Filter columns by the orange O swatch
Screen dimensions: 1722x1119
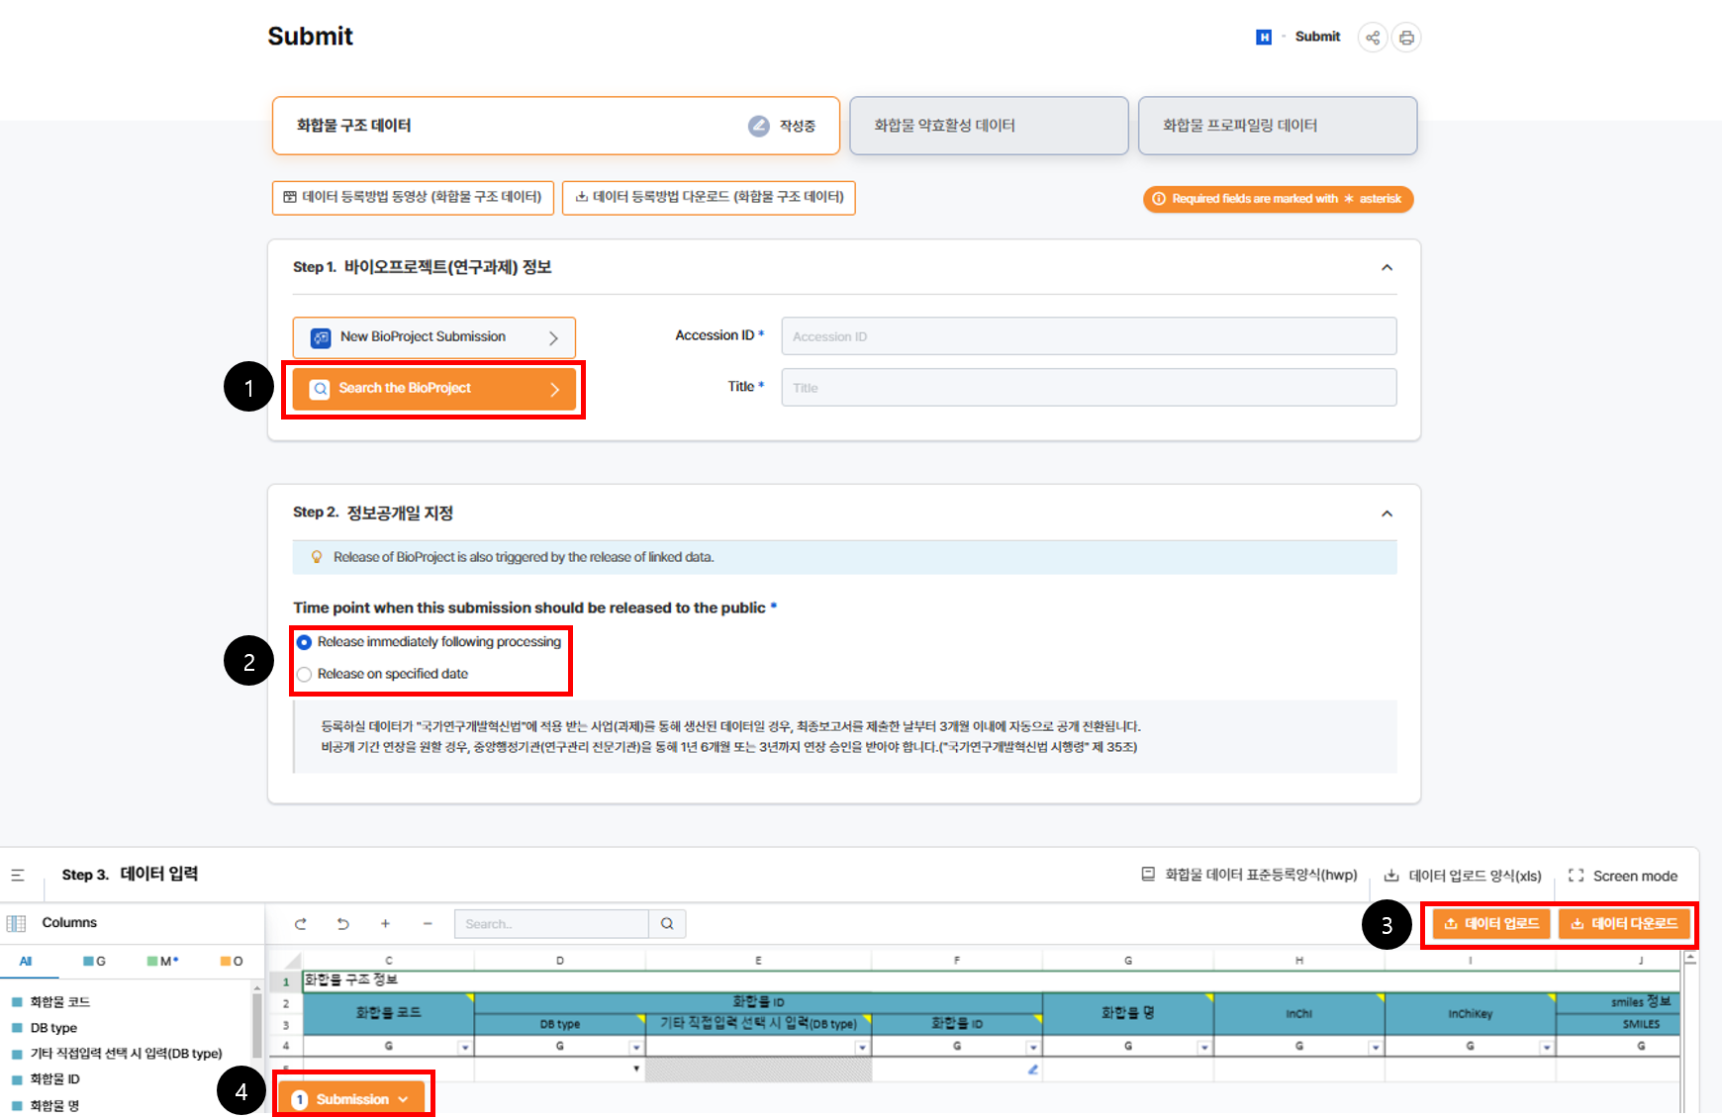[x=232, y=961]
